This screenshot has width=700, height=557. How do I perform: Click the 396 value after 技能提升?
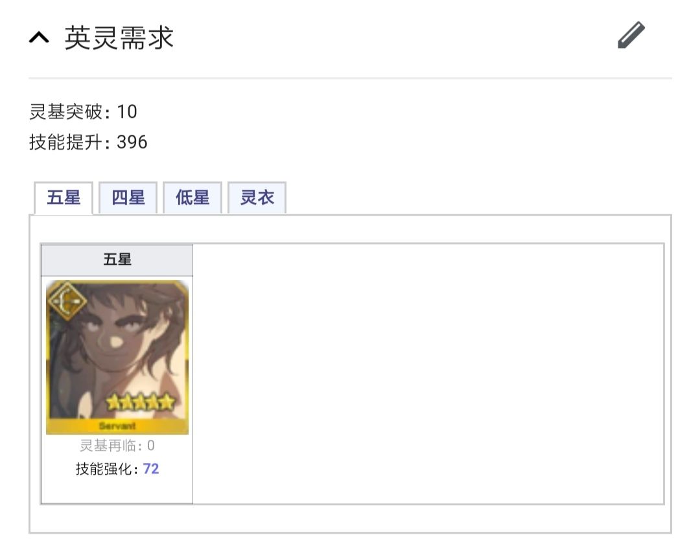pos(132,142)
